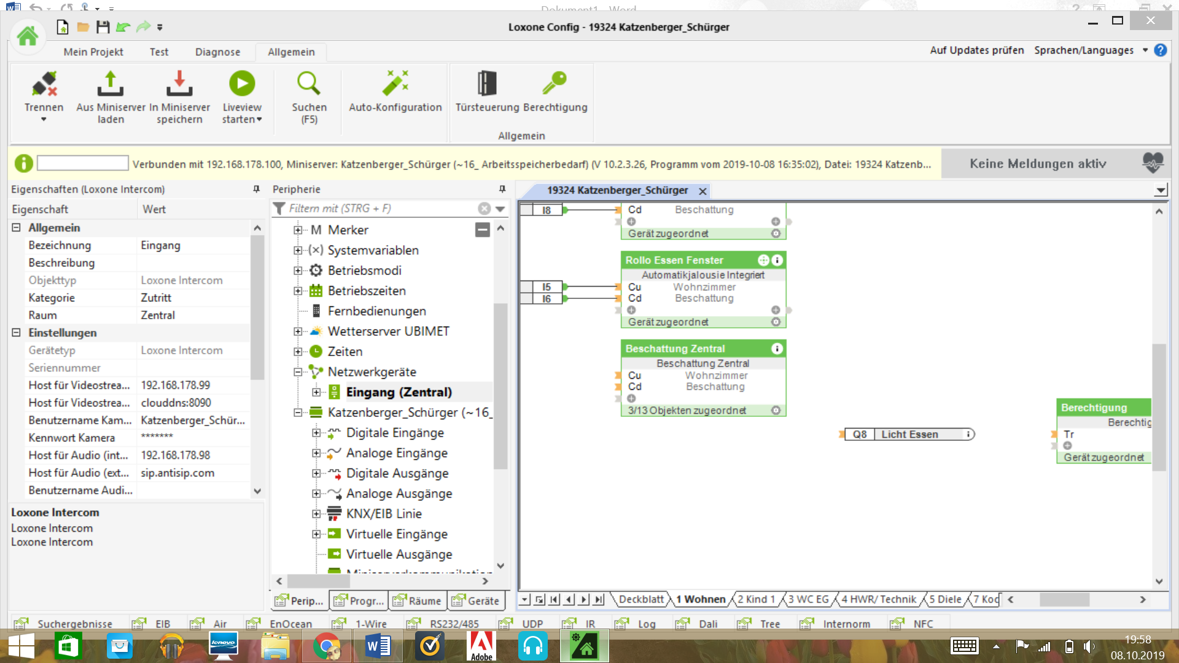Click the green home icon

pyautogui.click(x=27, y=36)
